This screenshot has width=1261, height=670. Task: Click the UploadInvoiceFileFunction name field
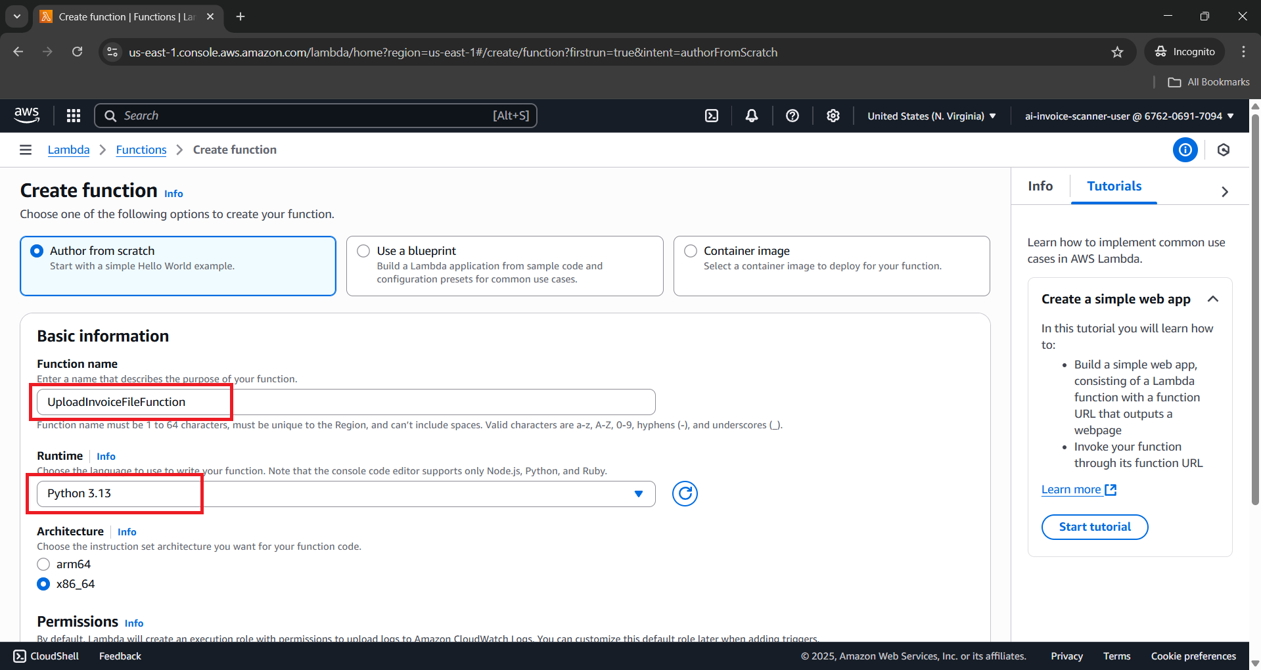(x=263, y=401)
